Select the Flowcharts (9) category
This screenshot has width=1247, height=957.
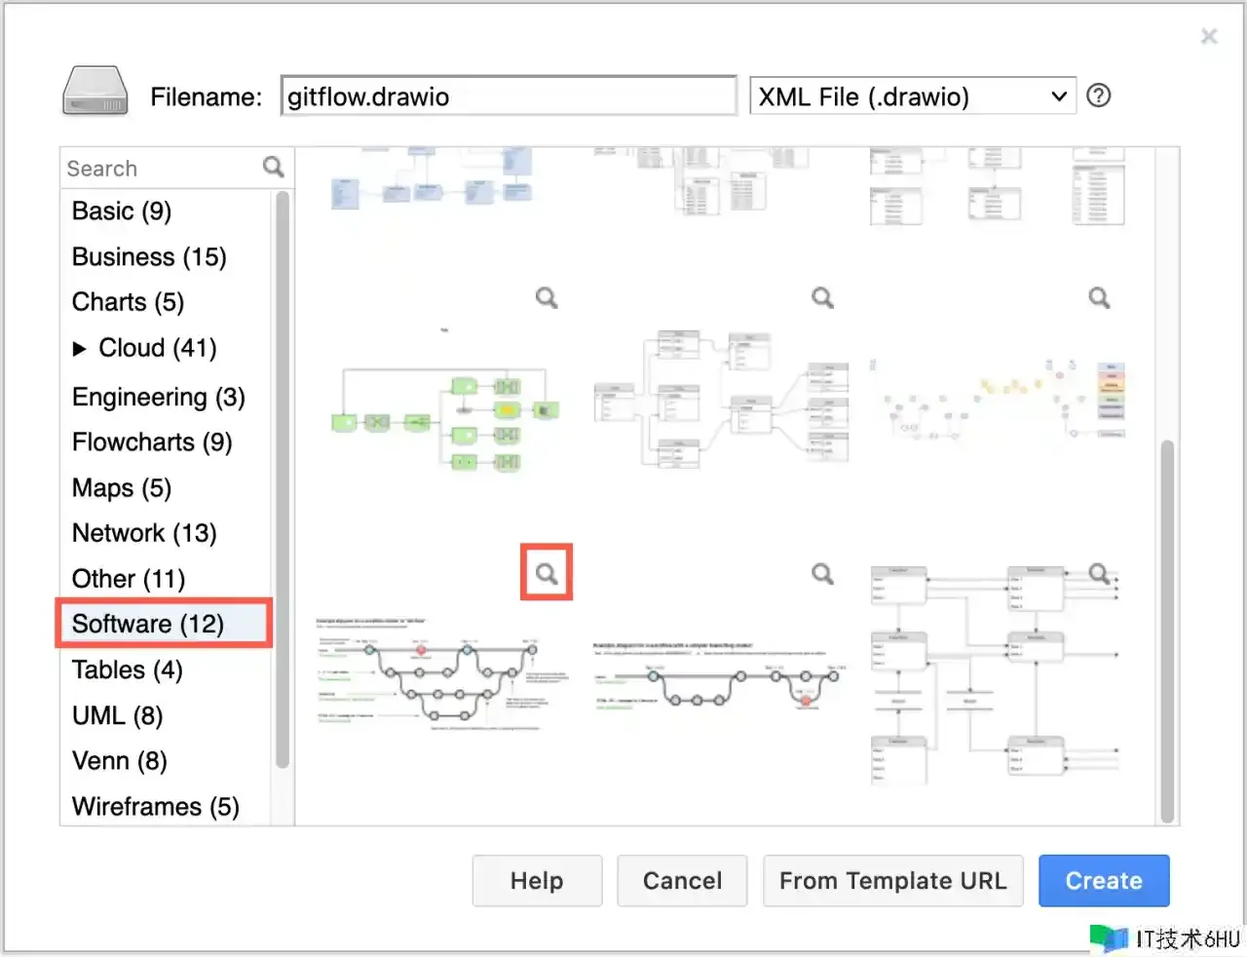152,442
